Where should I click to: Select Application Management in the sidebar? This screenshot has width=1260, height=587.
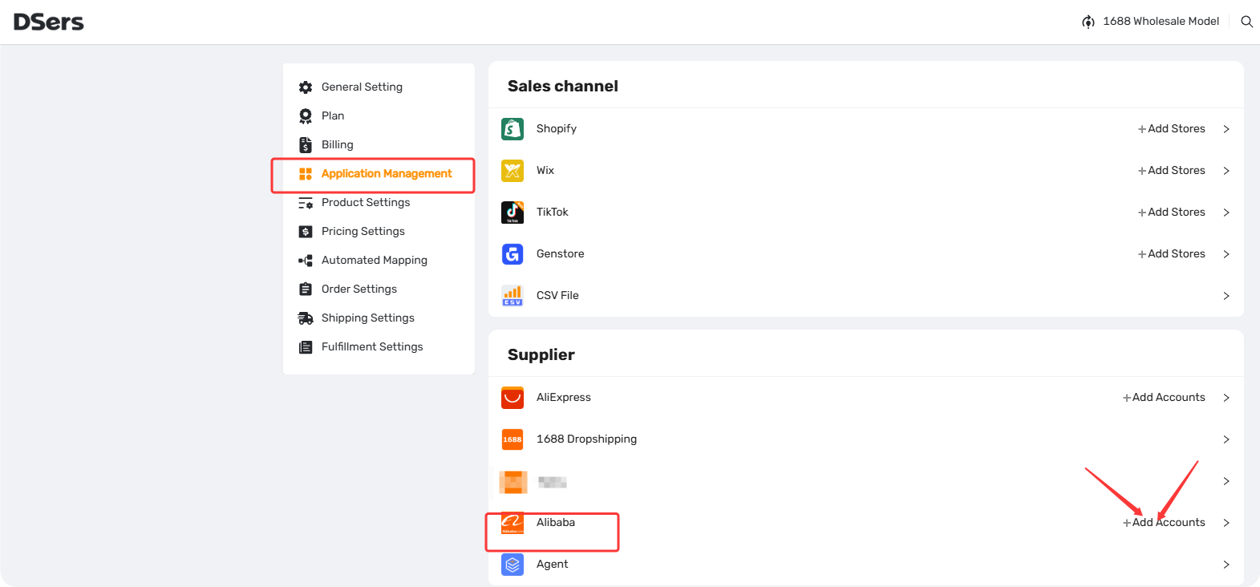(387, 174)
